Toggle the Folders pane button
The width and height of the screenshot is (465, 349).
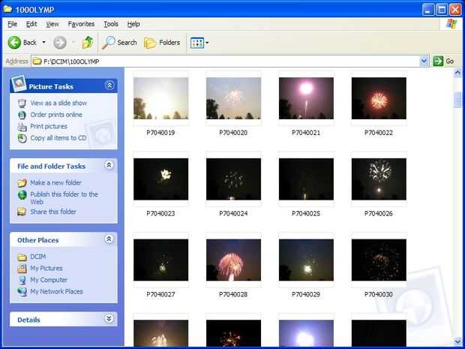point(162,43)
